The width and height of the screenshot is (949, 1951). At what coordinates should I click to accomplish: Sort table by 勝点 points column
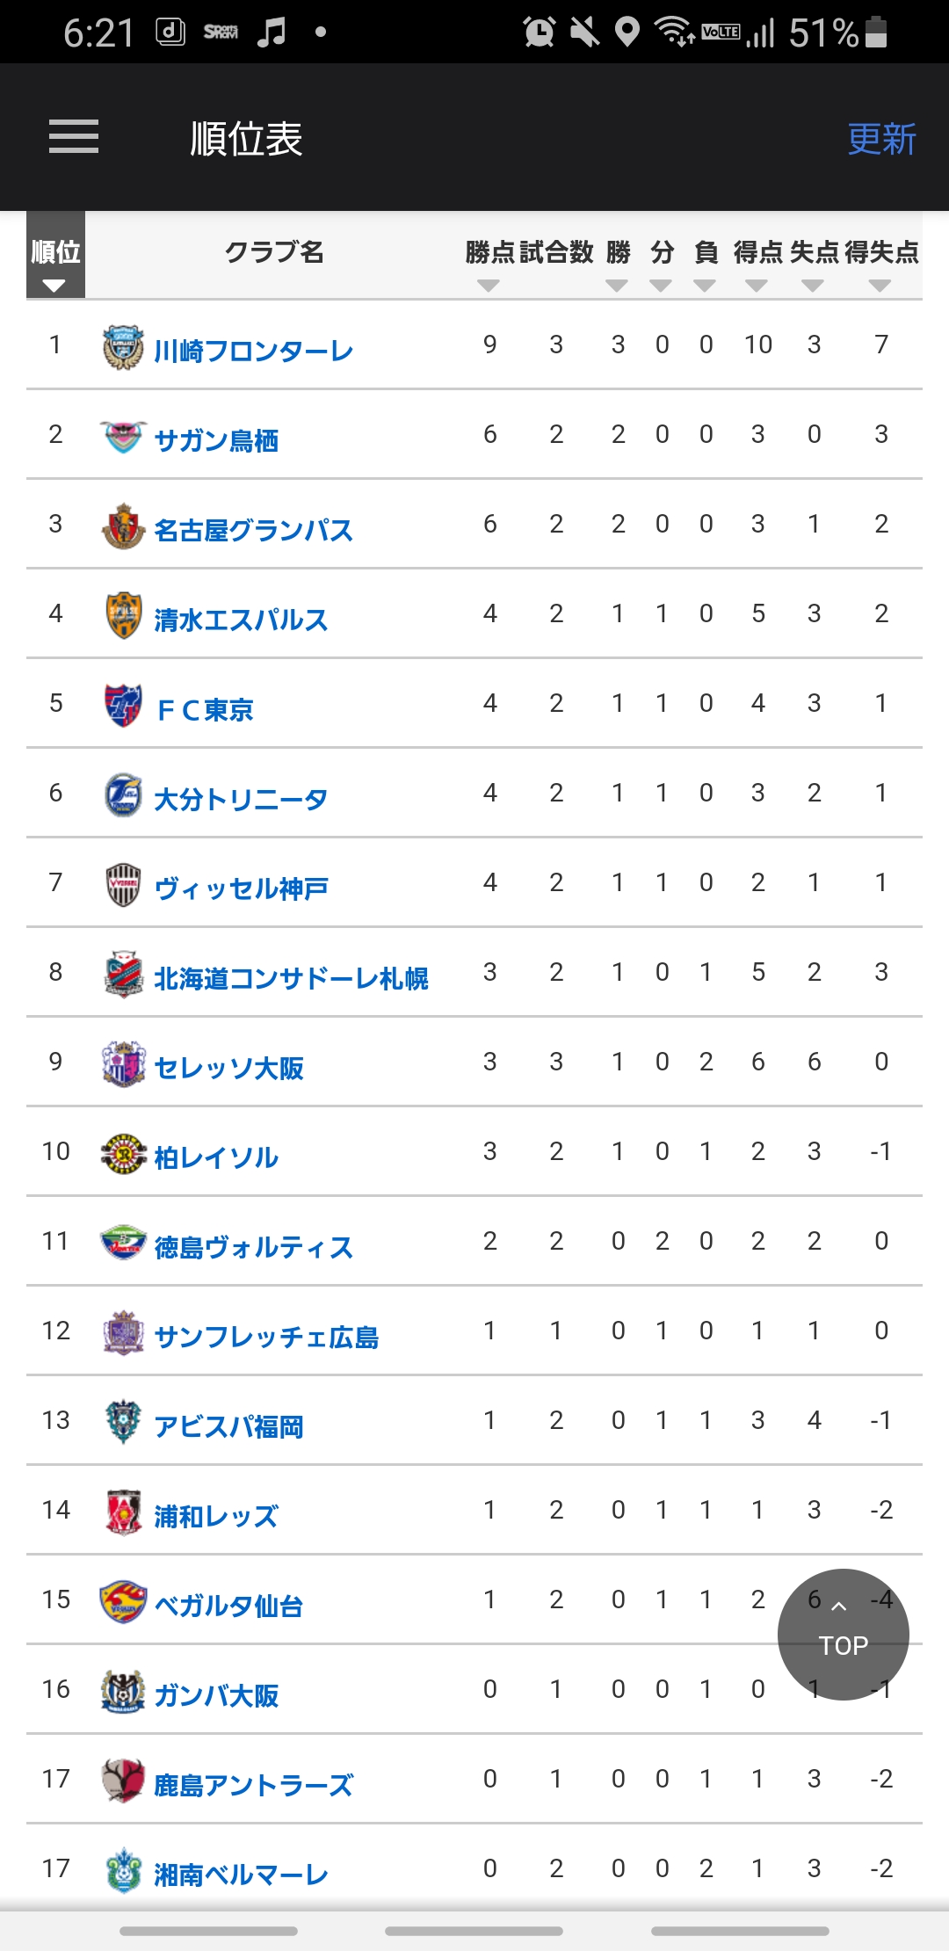click(489, 264)
